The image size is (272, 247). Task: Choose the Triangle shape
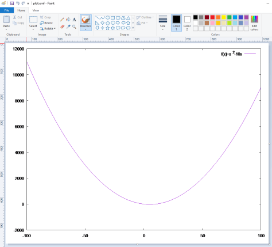[129, 18]
